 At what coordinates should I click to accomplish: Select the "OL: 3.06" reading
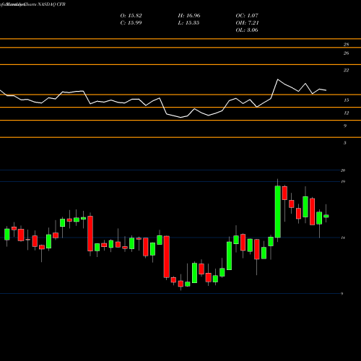pos(247,30)
